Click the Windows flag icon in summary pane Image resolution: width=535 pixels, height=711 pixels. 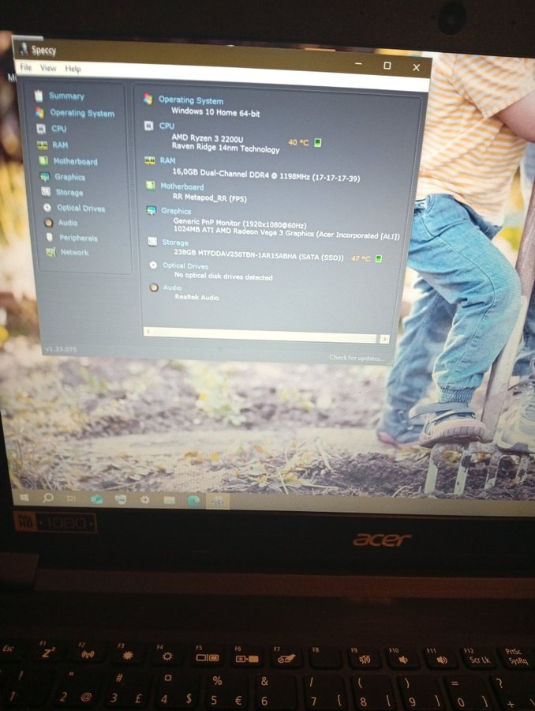(148, 99)
